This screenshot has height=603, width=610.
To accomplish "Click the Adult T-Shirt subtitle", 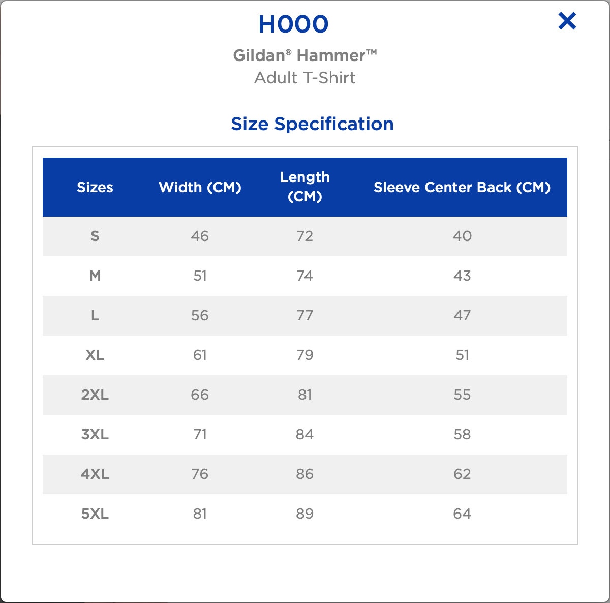I will 304,78.
